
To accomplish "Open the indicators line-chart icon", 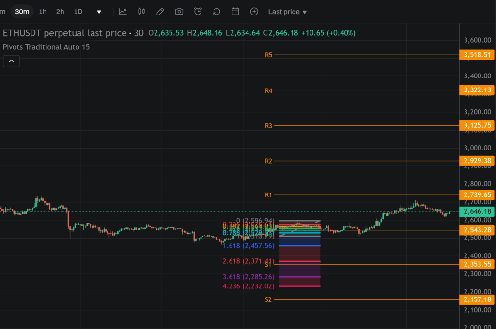I will click(123, 12).
